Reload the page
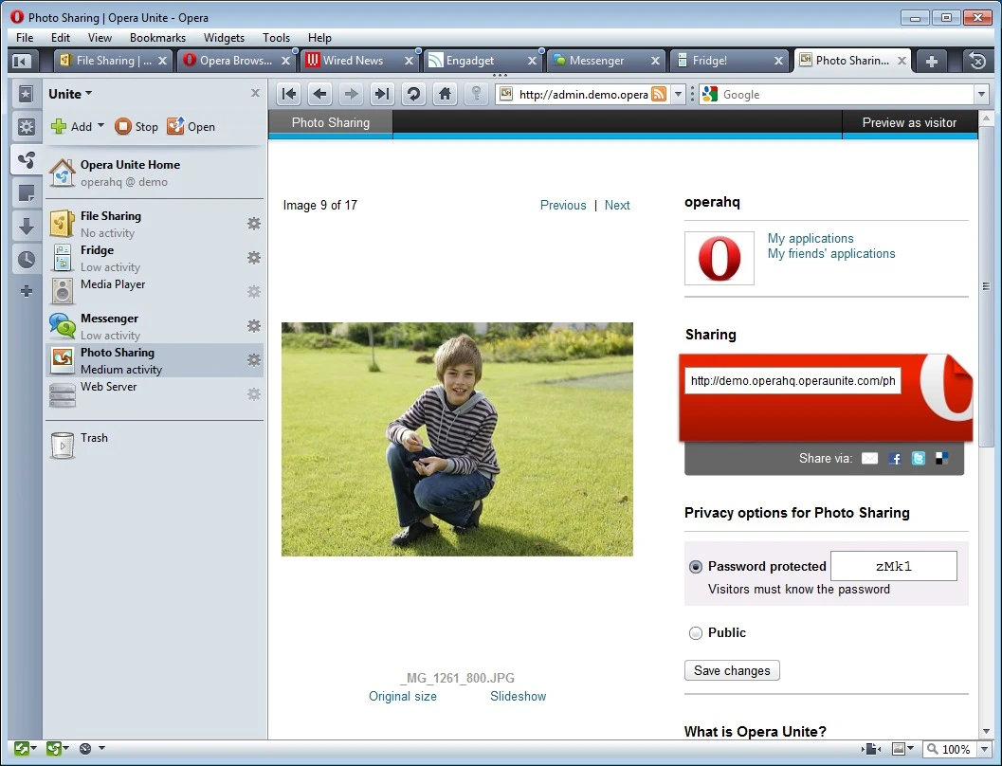Image resolution: width=1002 pixels, height=766 pixels. 413,95
